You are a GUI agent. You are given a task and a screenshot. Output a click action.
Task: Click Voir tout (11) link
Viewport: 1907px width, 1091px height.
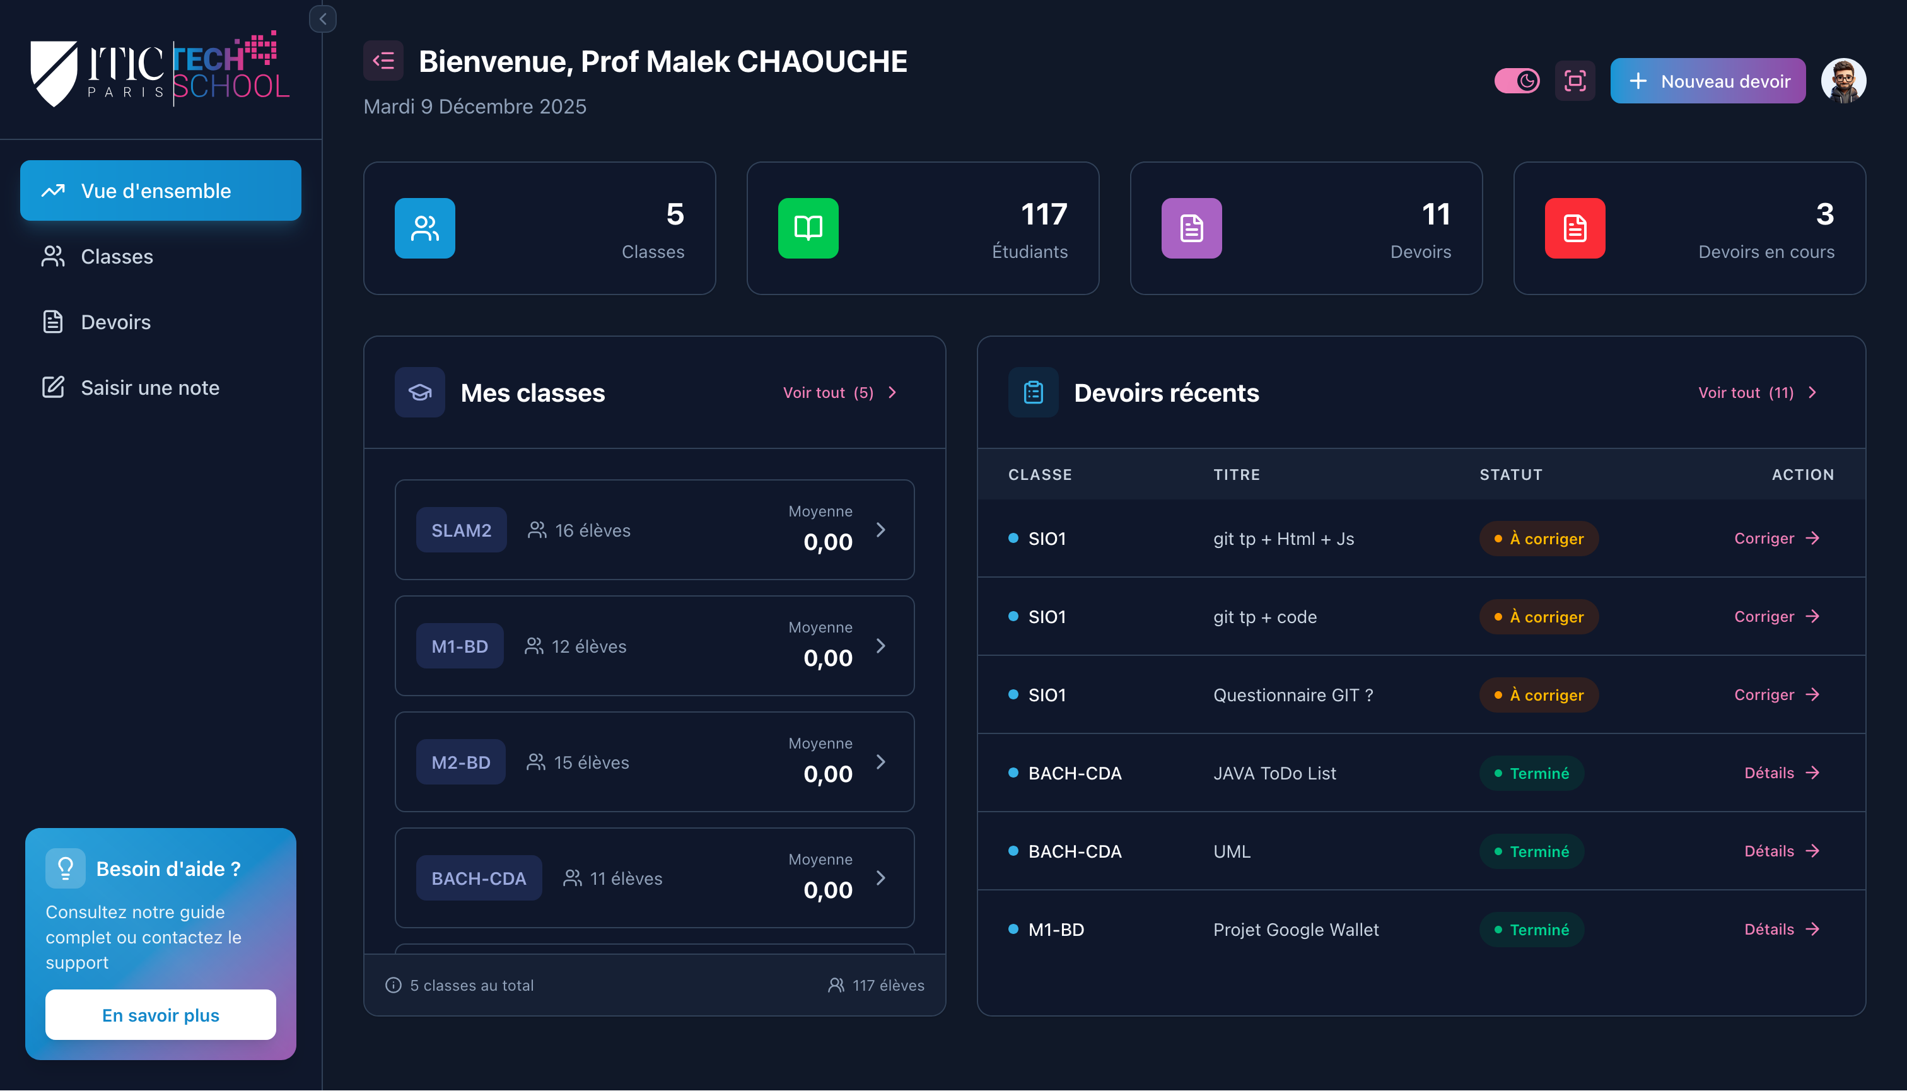pyautogui.click(x=1756, y=393)
